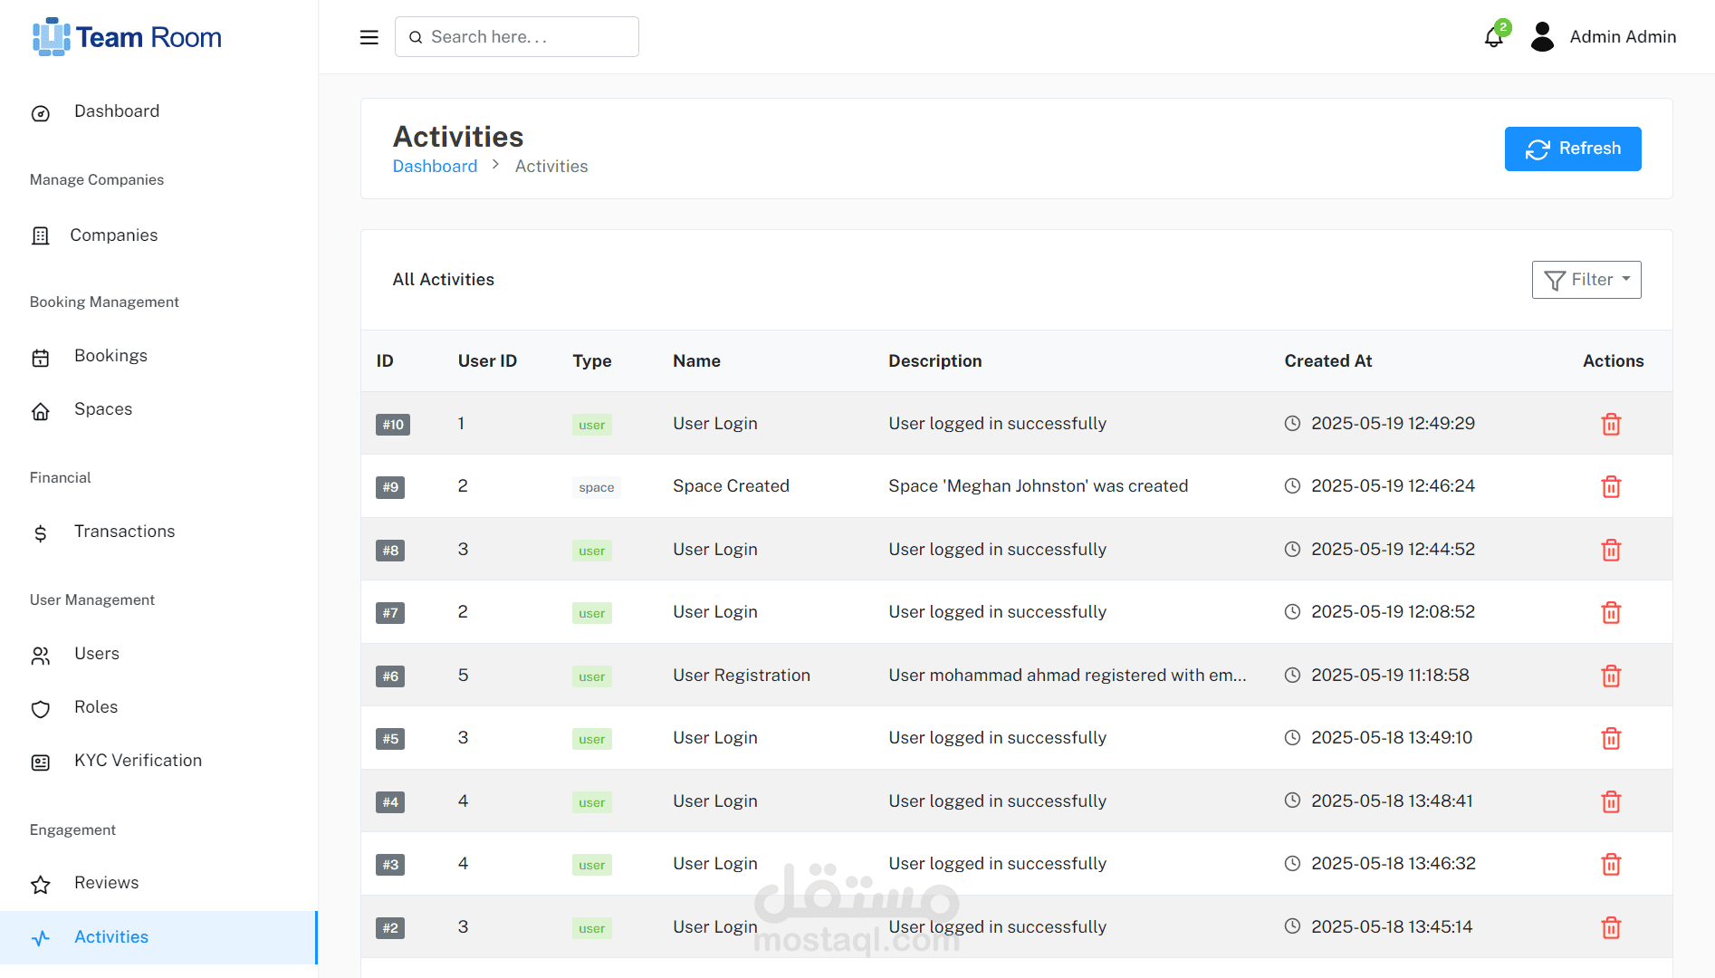Image resolution: width=1715 pixels, height=978 pixels.
Task: Delete activity #10 with trash icon
Action: [x=1611, y=424]
